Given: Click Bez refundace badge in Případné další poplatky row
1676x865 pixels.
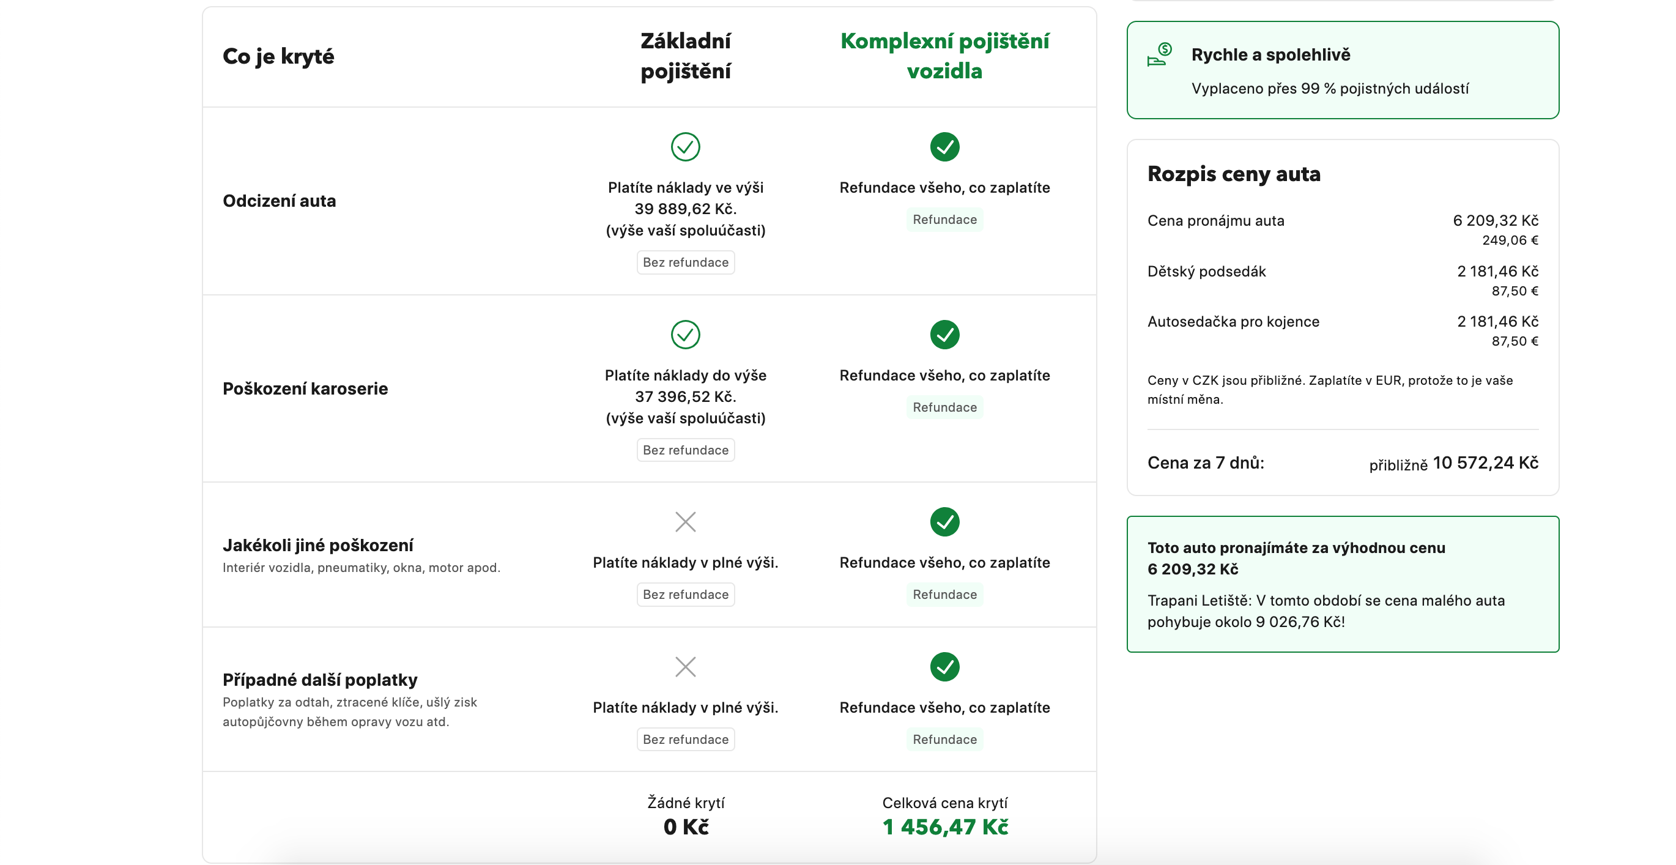Looking at the screenshot, I should (685, 740).
